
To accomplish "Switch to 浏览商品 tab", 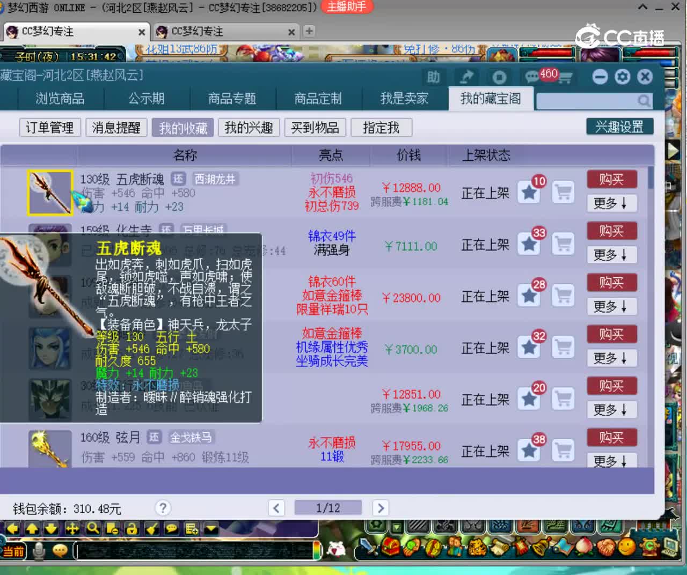I will [x=60, y=99].
